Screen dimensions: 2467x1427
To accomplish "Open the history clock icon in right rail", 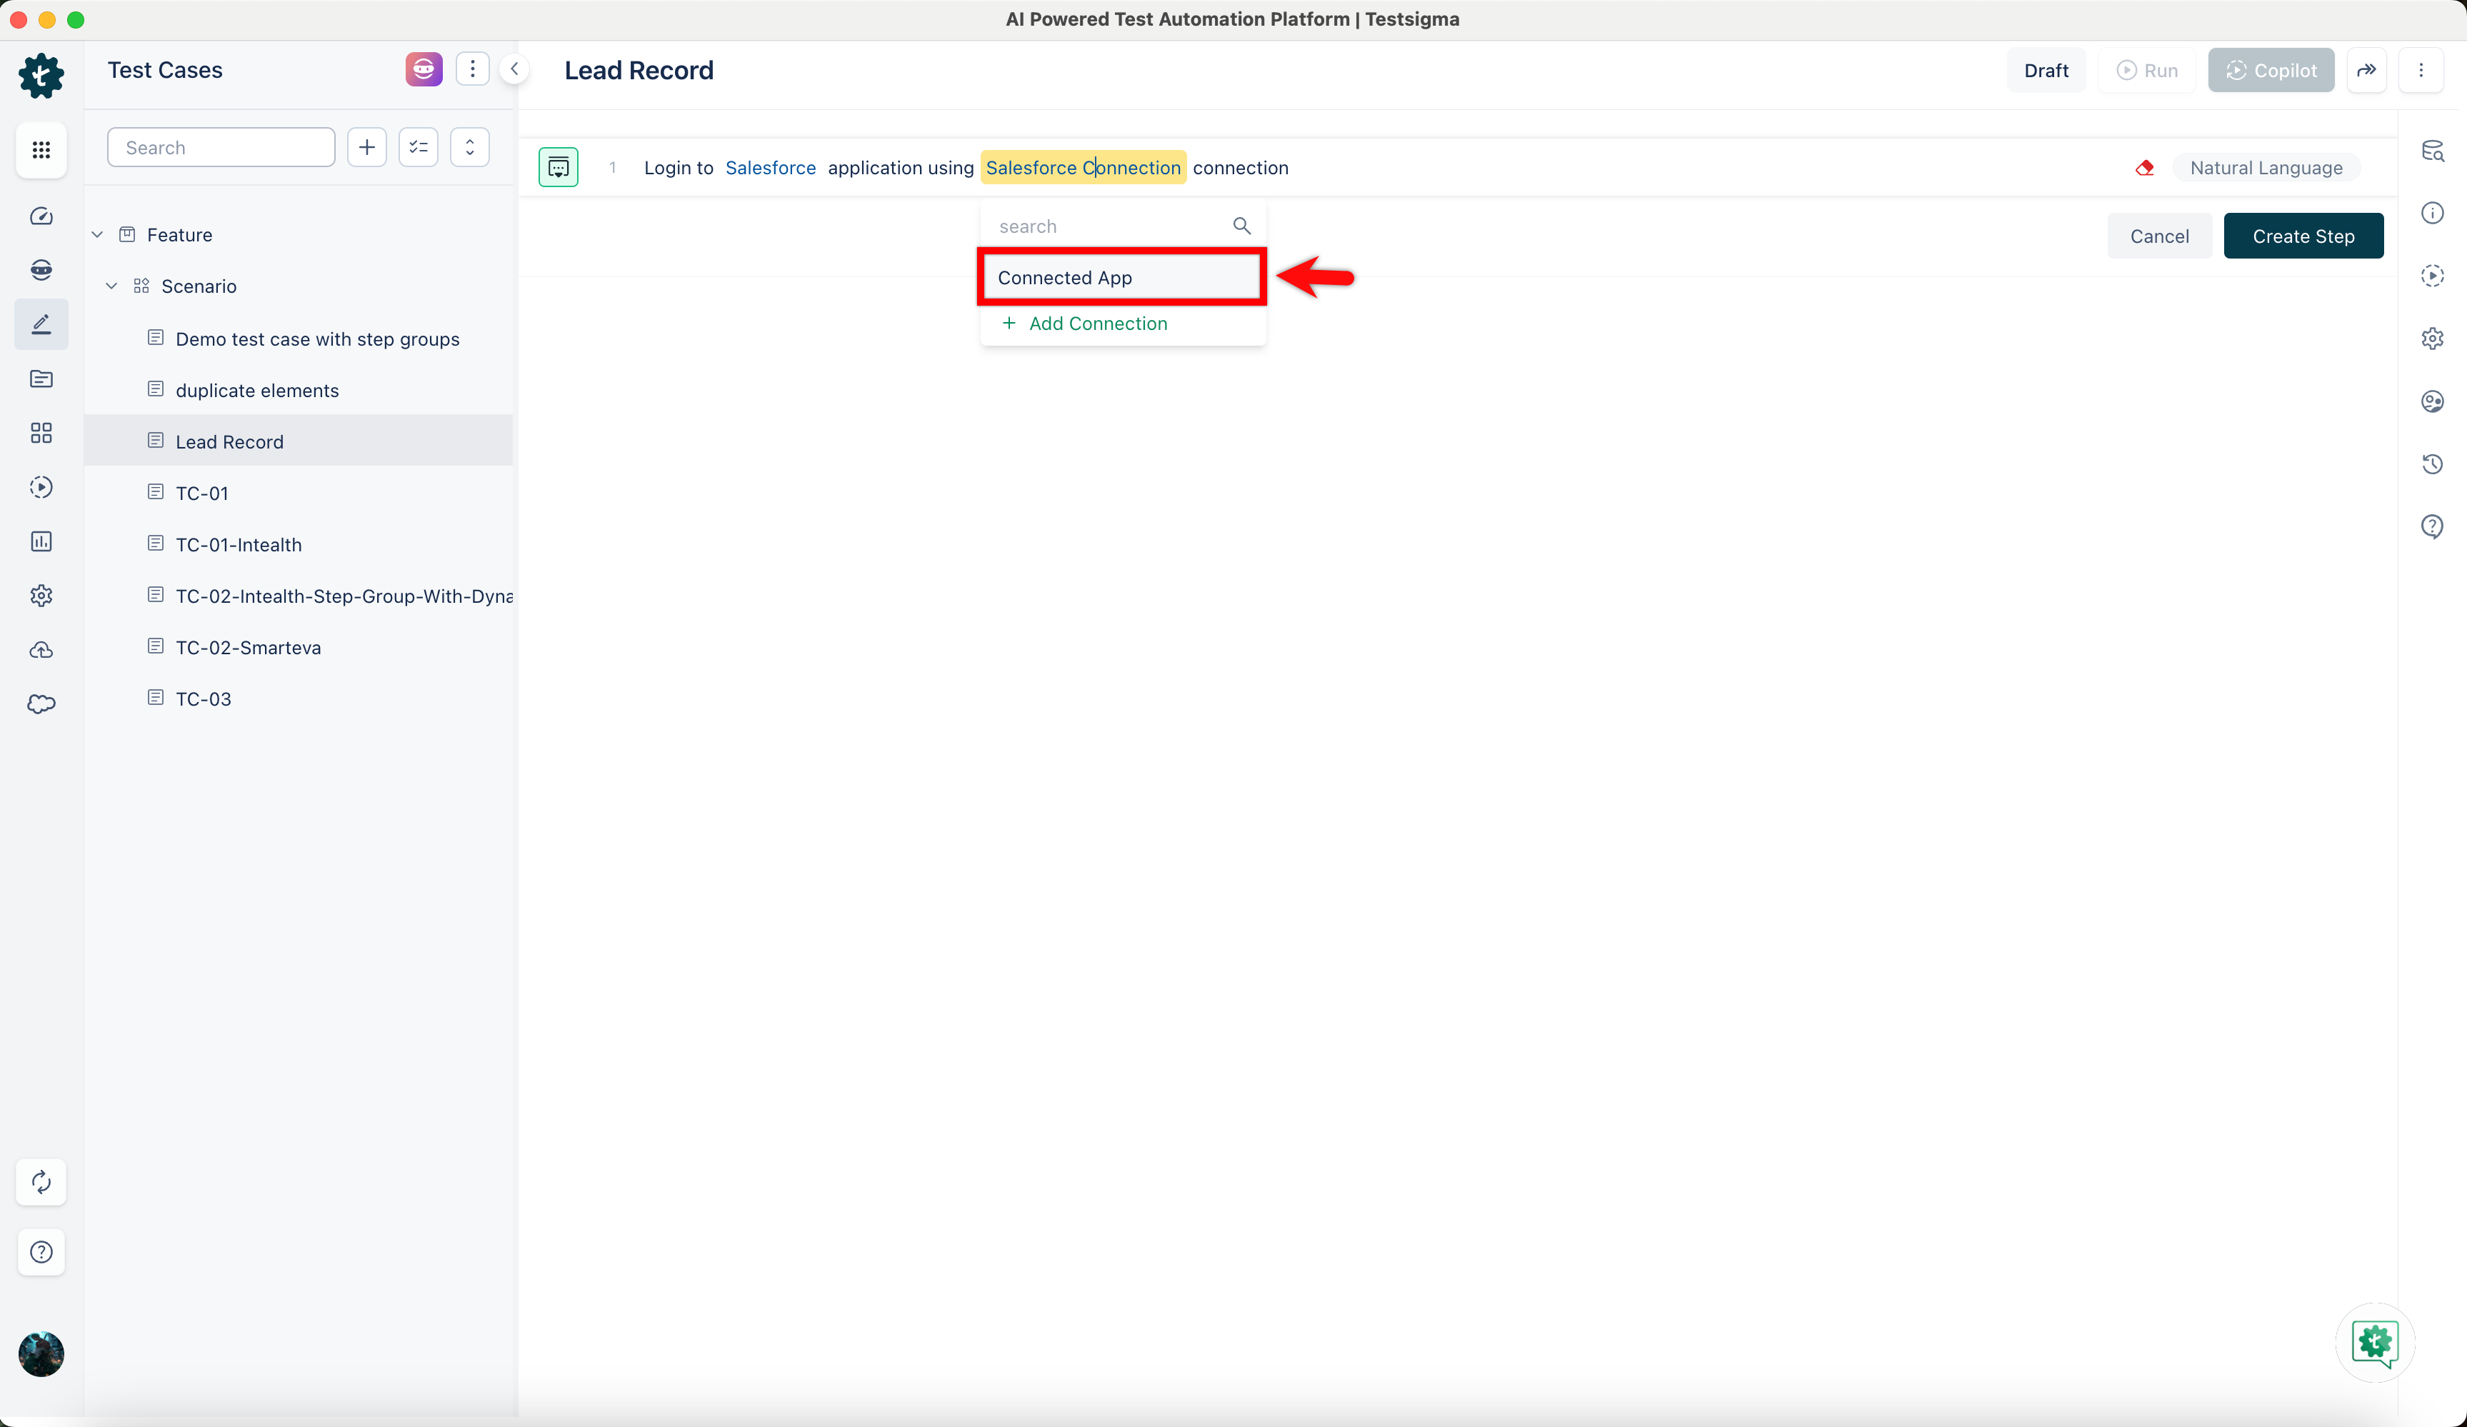I will pyautogui.click(x=2433, y=464).
